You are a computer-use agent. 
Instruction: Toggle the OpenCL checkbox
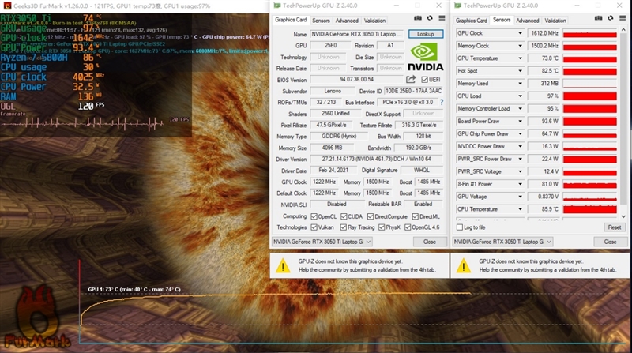click(x=314, y=216)
